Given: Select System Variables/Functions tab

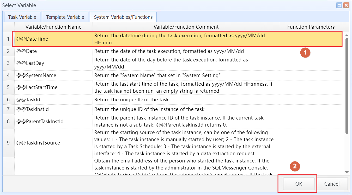Looking at the screenshot, I should [x=123, y=17].
